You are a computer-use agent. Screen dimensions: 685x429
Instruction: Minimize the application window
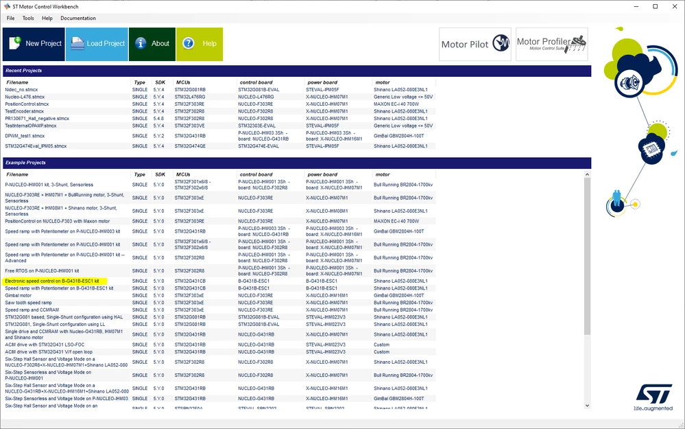click(x=636, y=7)
